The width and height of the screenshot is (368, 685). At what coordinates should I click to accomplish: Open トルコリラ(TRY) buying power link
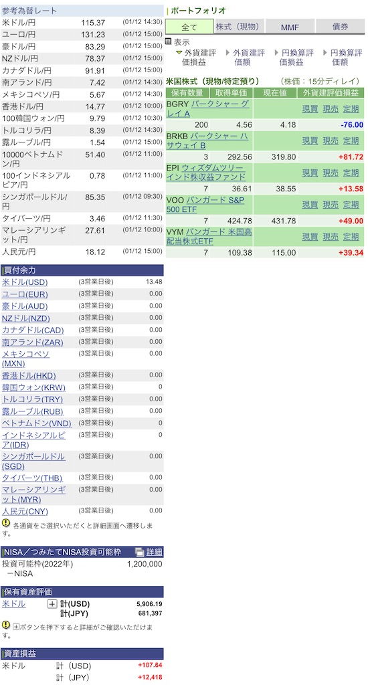[x=32, y=399]
